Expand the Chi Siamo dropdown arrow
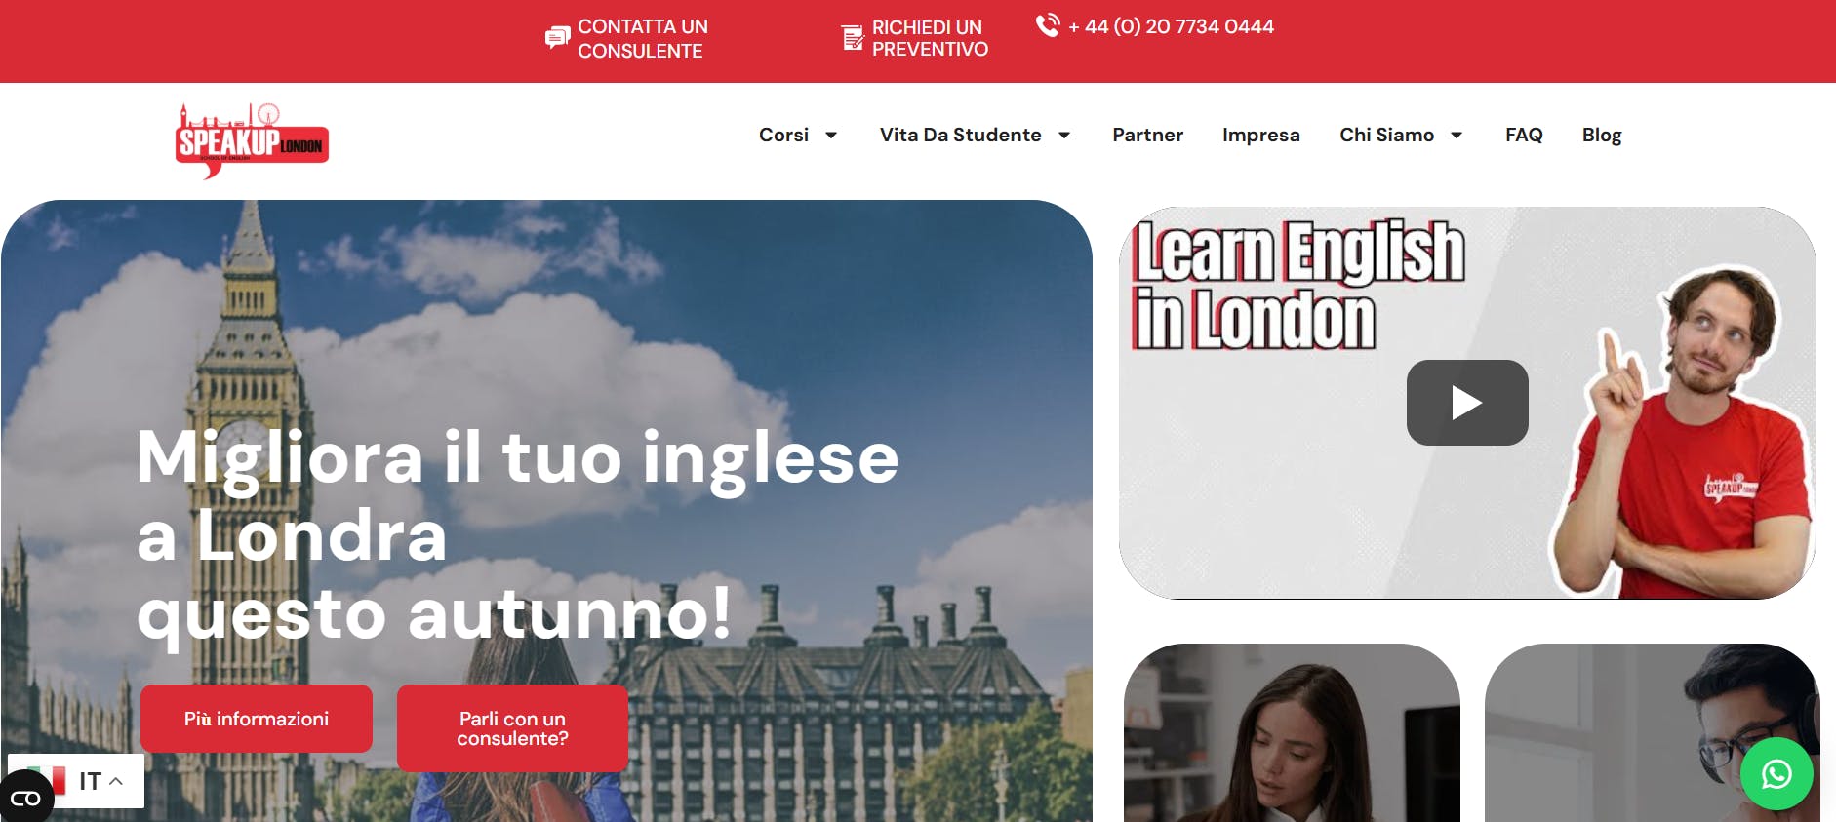The width and height of the screenshot is (1836, 822). (x=1457, y=136)
